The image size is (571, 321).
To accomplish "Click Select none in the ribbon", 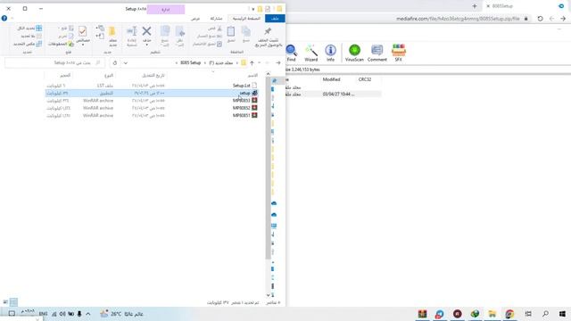I will pos(30,36).
